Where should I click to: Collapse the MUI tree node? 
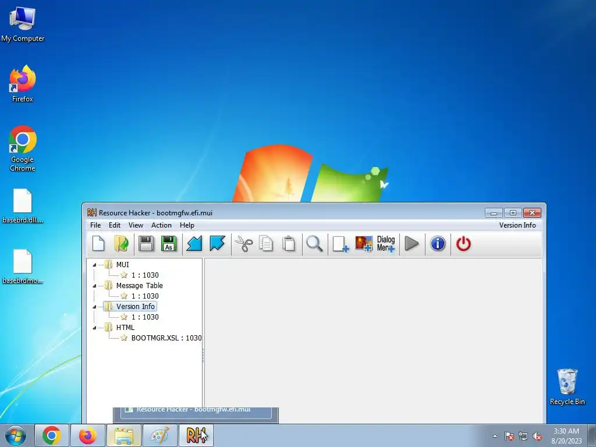pos(94,265)
